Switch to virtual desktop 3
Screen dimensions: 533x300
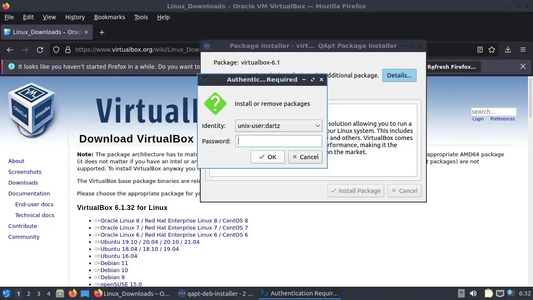click(x=38, y=293)
